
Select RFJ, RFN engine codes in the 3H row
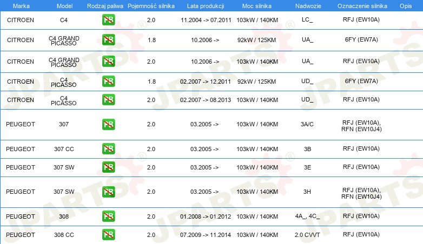point(361,193)
